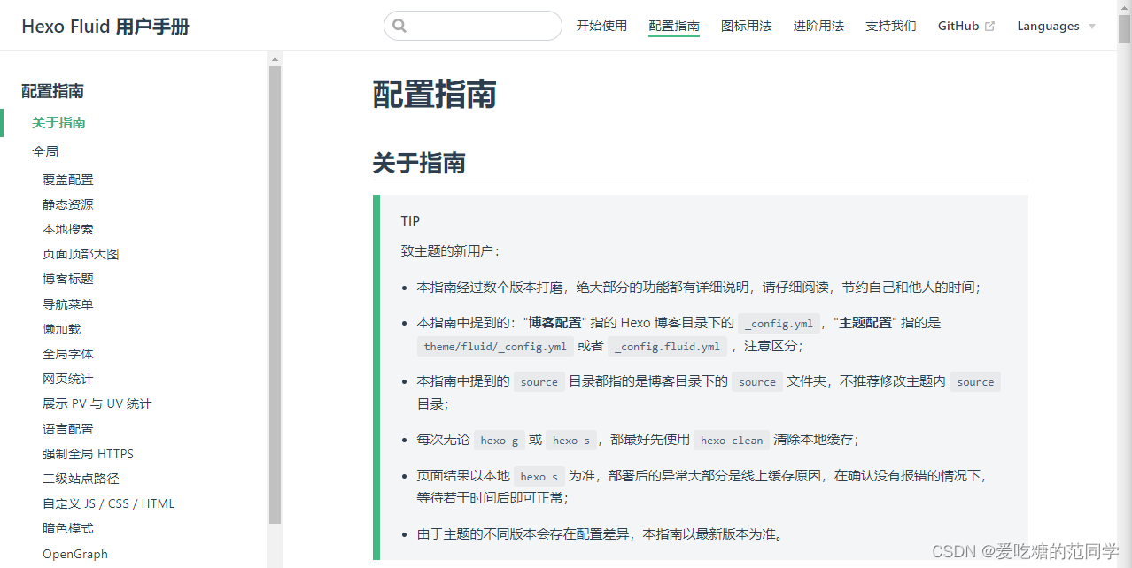Viewport: 1132px width, 568px height.
Task: Open 开始使用 in the nav bar
Action: [601, 26]
